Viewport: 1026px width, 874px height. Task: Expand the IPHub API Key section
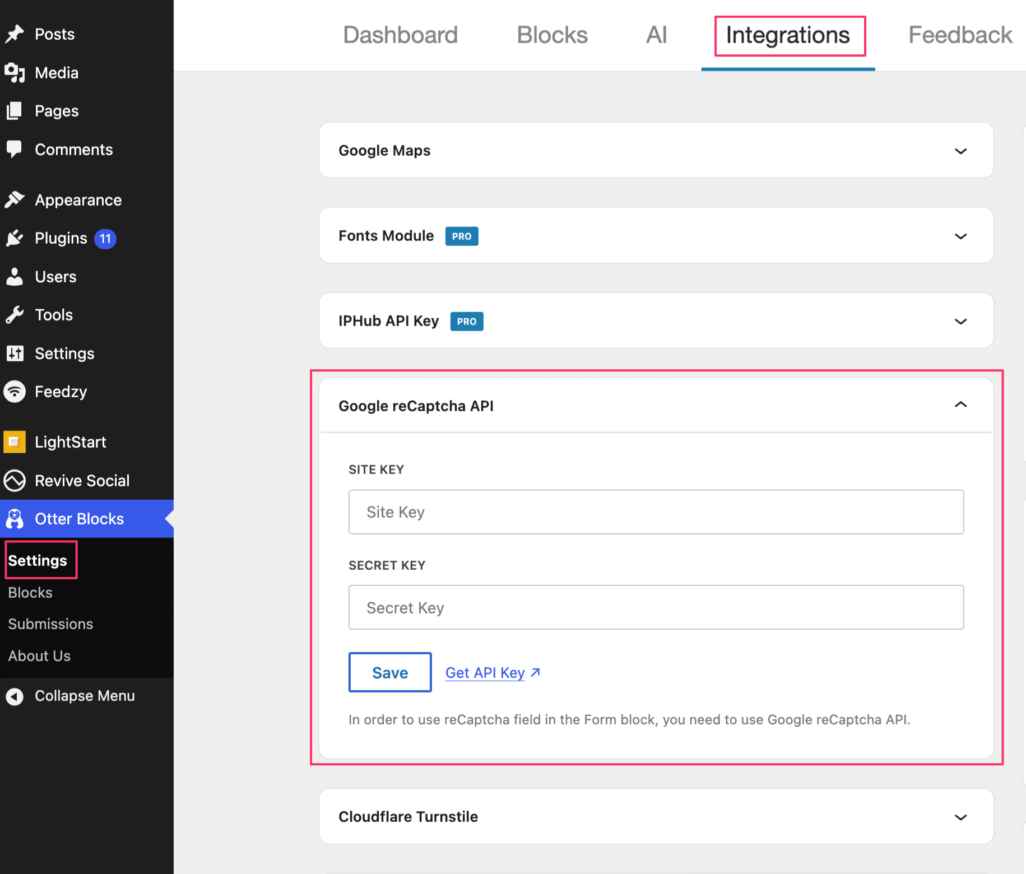click(x=960, y=321)
